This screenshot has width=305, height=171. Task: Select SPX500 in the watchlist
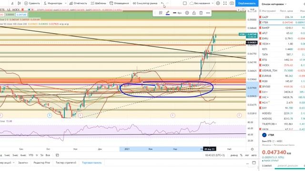[x=282, y=86]
